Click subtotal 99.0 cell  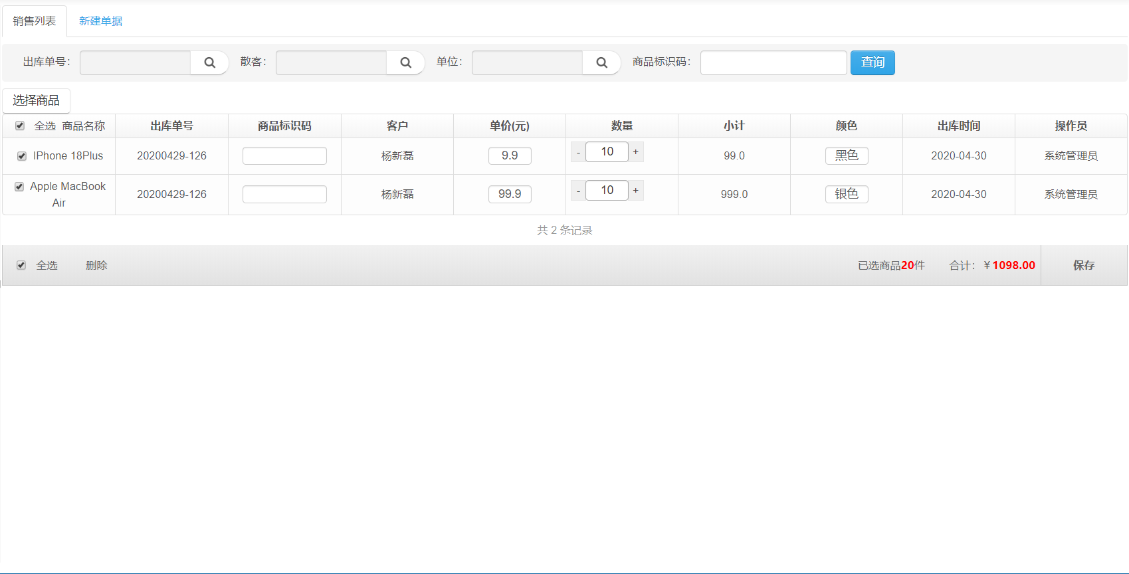pyautogui.click(x=734, y=155)
